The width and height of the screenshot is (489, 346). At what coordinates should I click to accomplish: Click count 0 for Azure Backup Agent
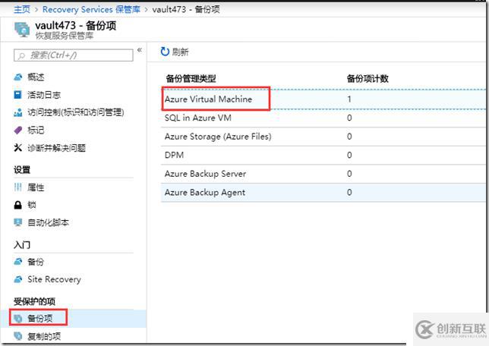349,192
